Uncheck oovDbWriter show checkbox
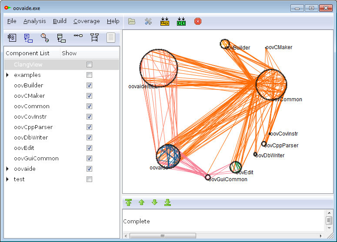Viewport: 337px width, 242px height. pos(89,137)
